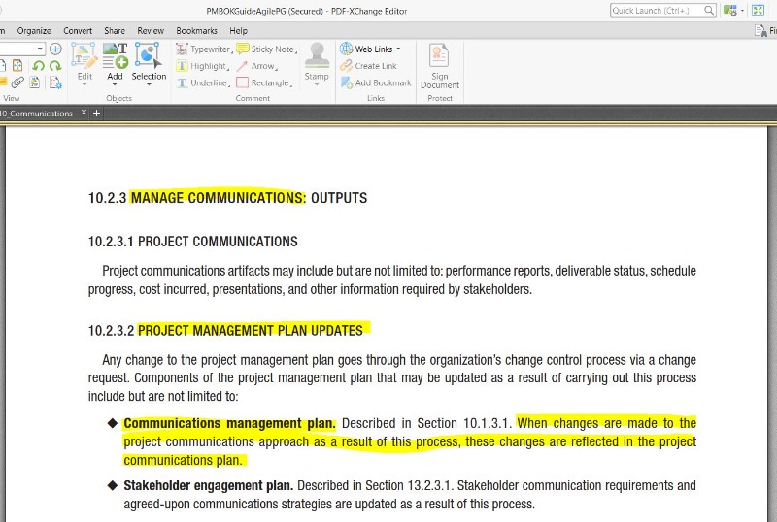Click the Sticky Note tool

point(266,49)
